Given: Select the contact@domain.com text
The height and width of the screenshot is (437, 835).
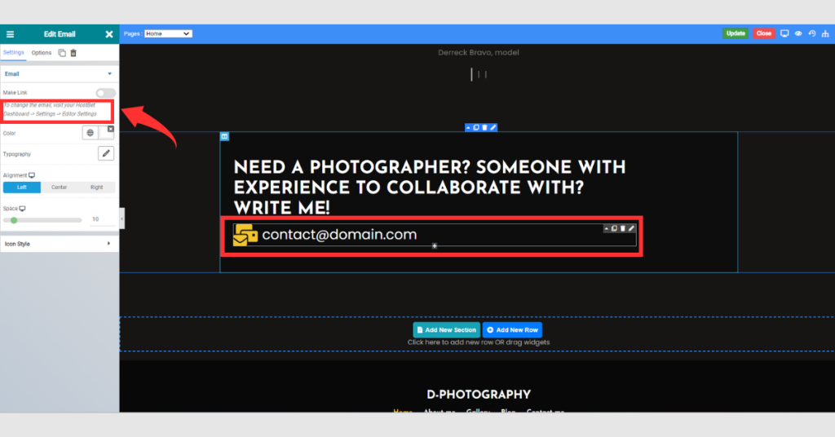Looking at the screenshot, I should [x=339, y=235].
